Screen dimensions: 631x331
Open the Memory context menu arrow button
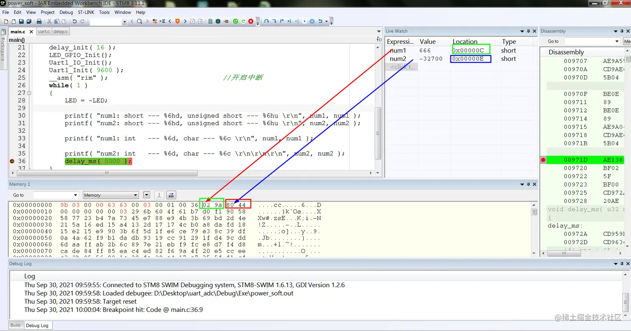point(146,195)
